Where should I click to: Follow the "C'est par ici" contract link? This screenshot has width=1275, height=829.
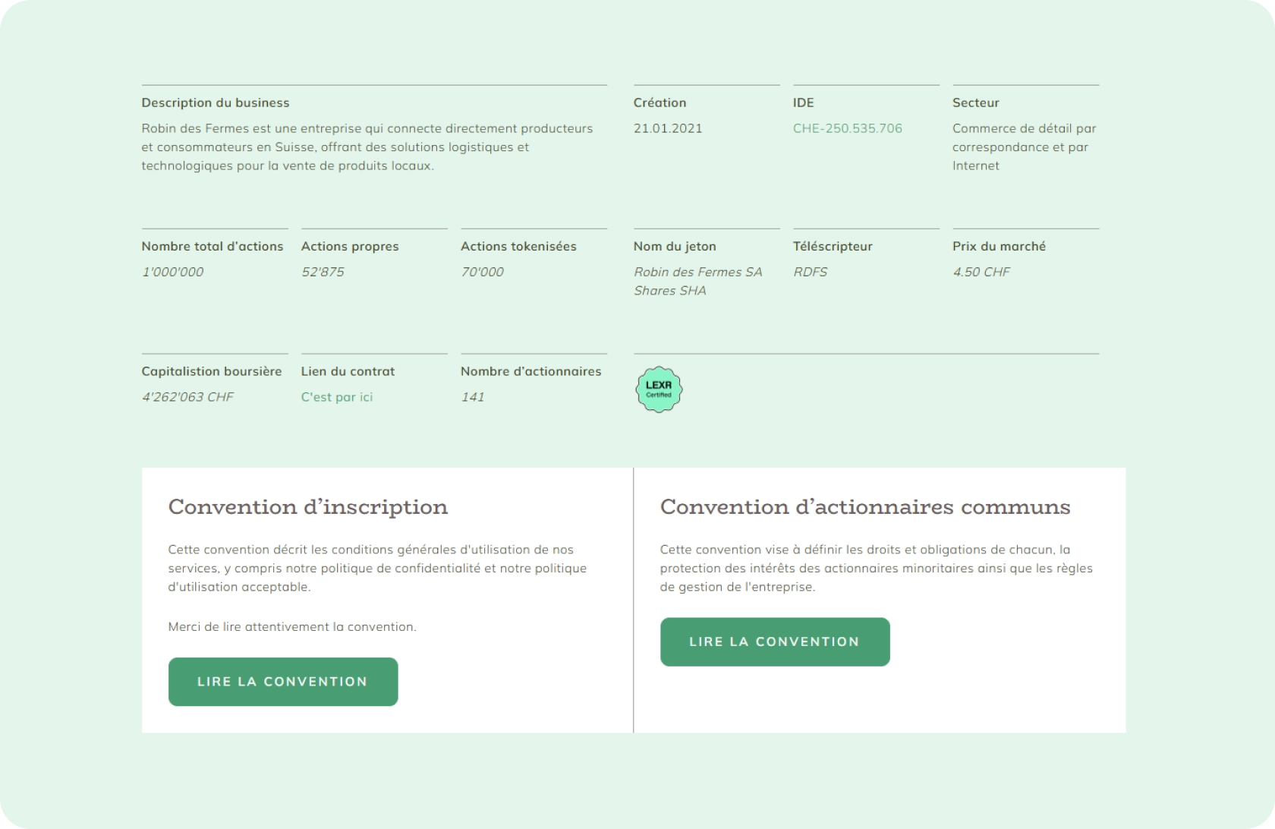click(336, 397)
